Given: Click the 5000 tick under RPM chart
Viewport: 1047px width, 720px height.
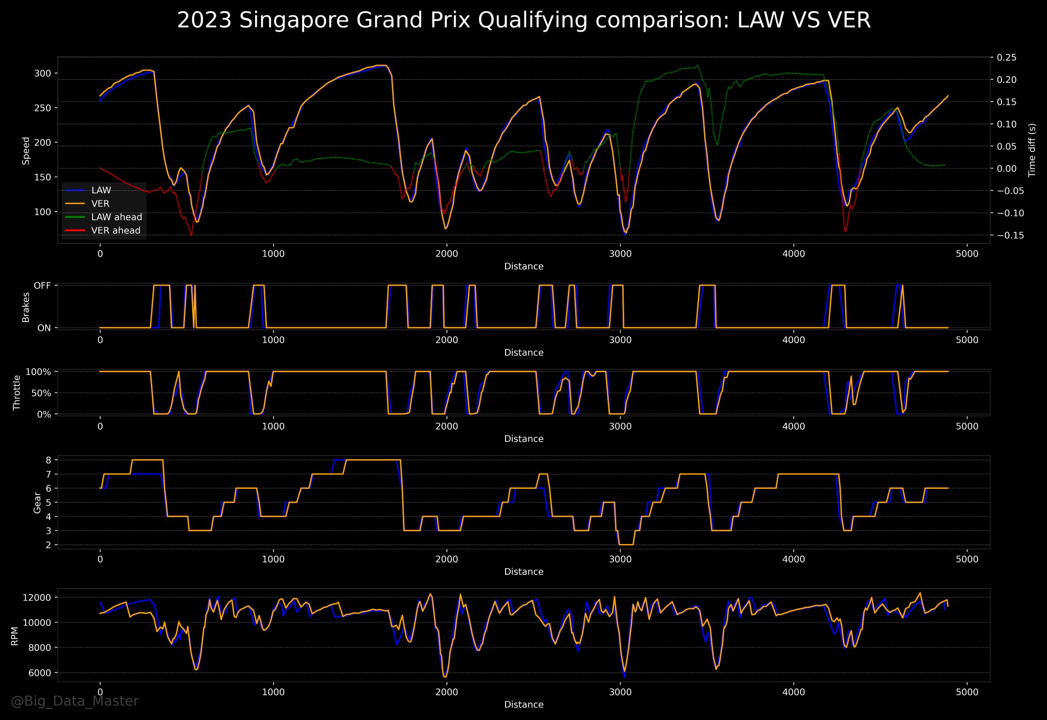Looking at the screenshot, I should (967, 692).
